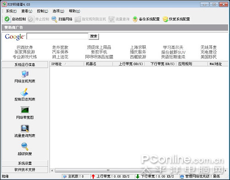Sort by 下行带宽 (KB/S) column header
Viewport: 230px width, 180px height.
click(160, 64)
